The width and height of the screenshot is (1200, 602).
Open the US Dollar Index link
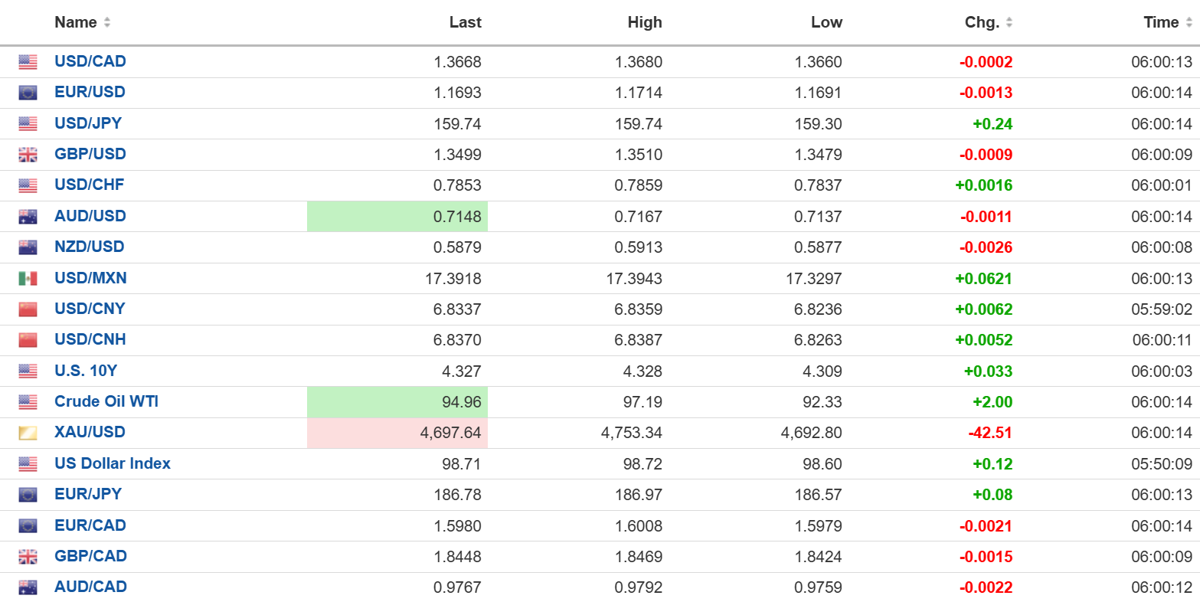(113, 463)
